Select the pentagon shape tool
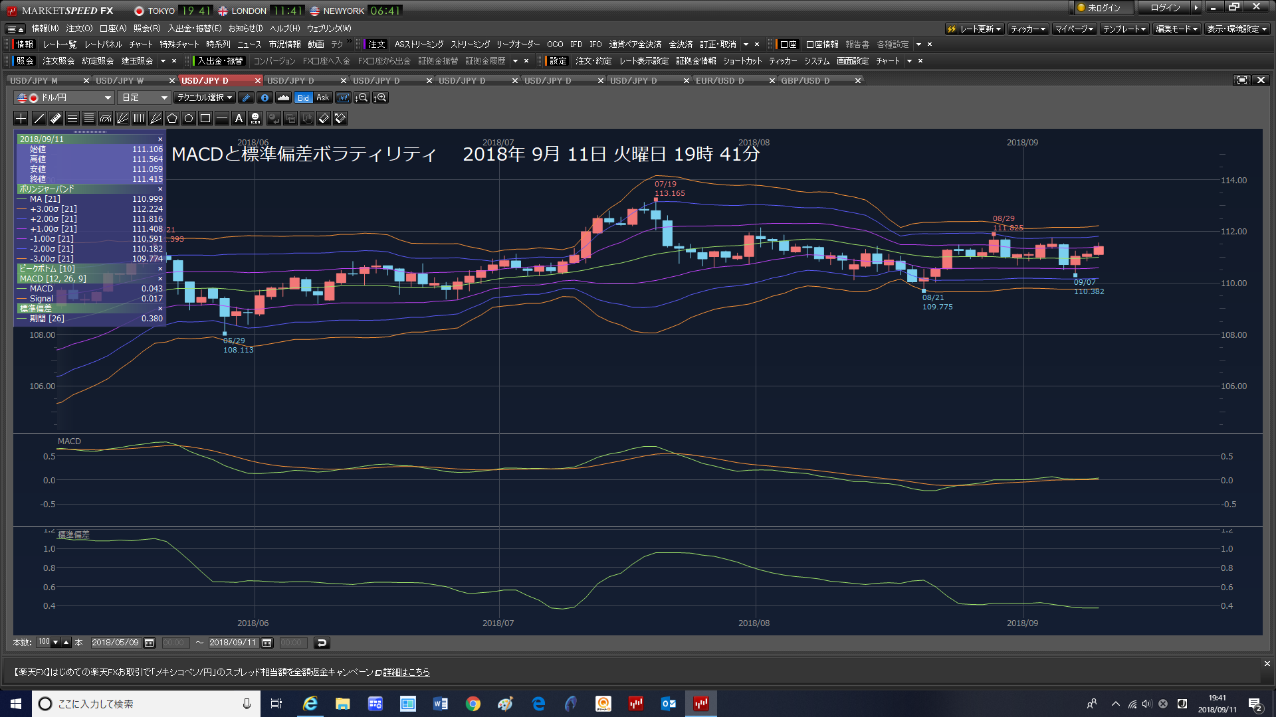The height and width of the screenshot is (717, 1276). click(172, 118)
